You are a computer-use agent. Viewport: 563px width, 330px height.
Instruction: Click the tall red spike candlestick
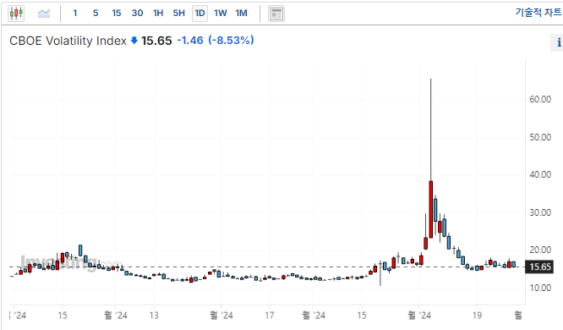click(431, 209)
